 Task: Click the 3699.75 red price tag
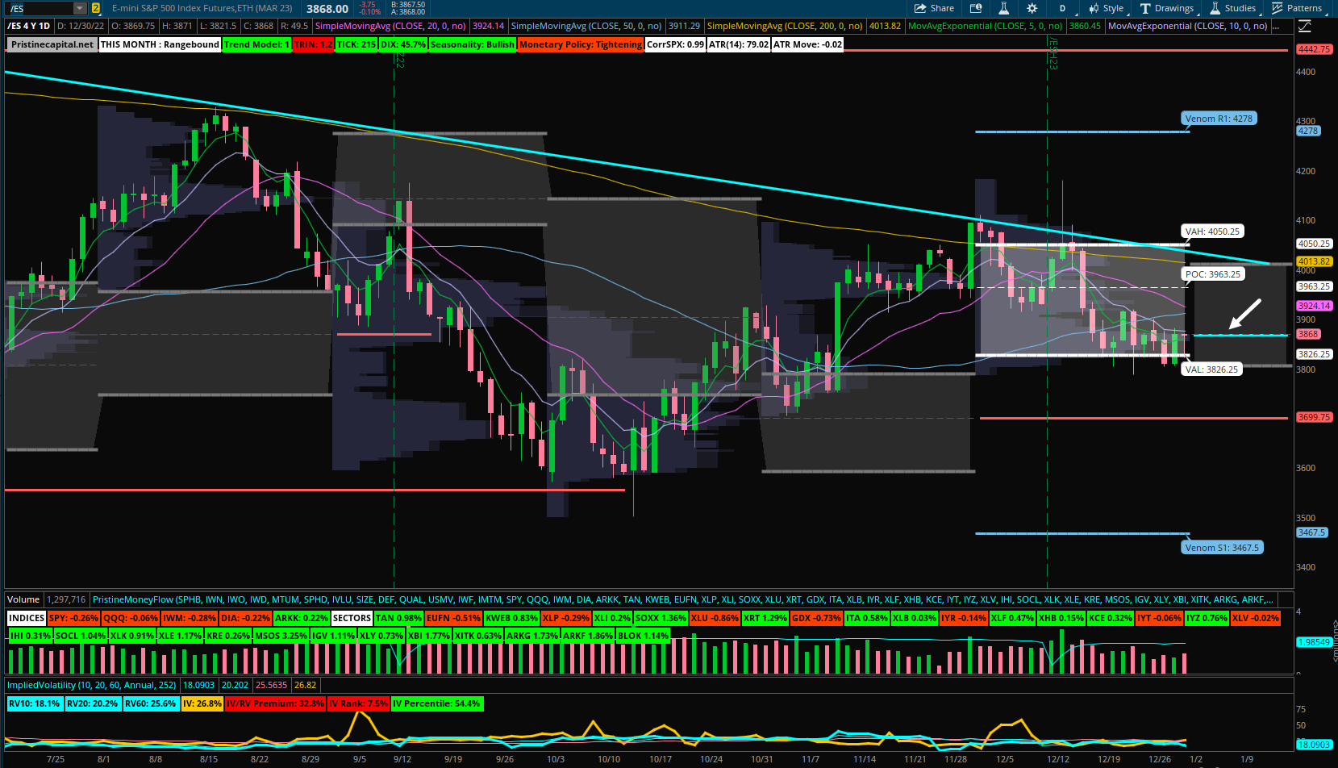click(x=1314, y=417)
